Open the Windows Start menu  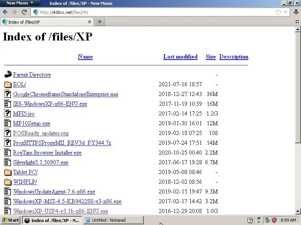click(x=11, y=220)
